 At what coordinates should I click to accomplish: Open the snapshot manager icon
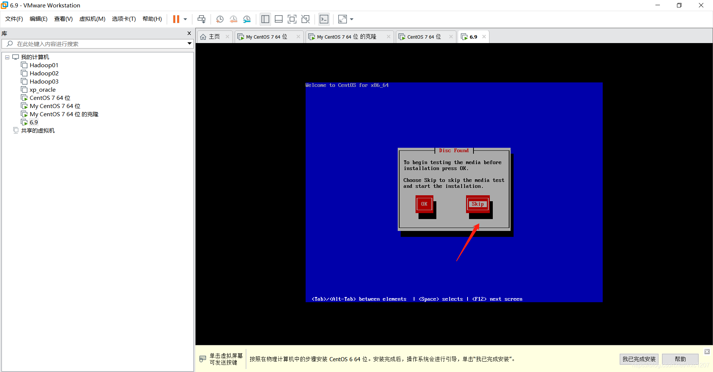pos(247,19)
